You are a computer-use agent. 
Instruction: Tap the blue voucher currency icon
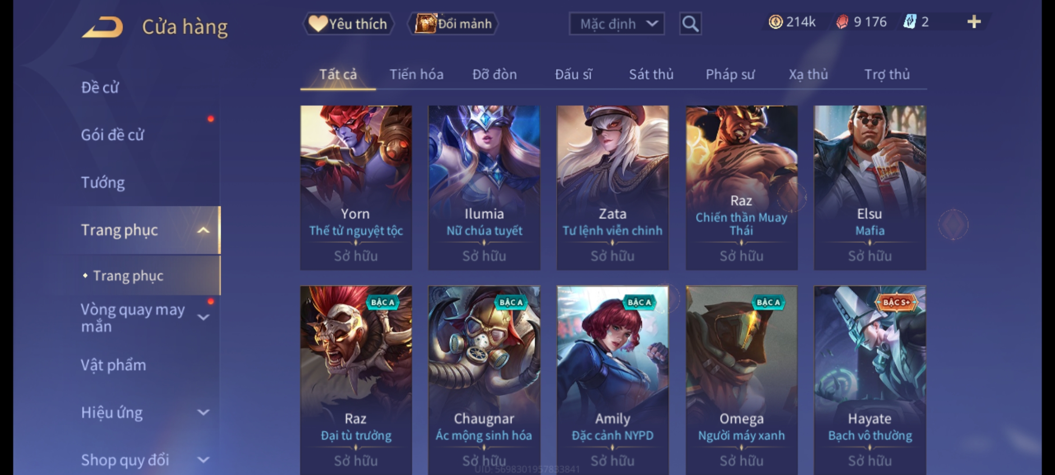[909, 22]
